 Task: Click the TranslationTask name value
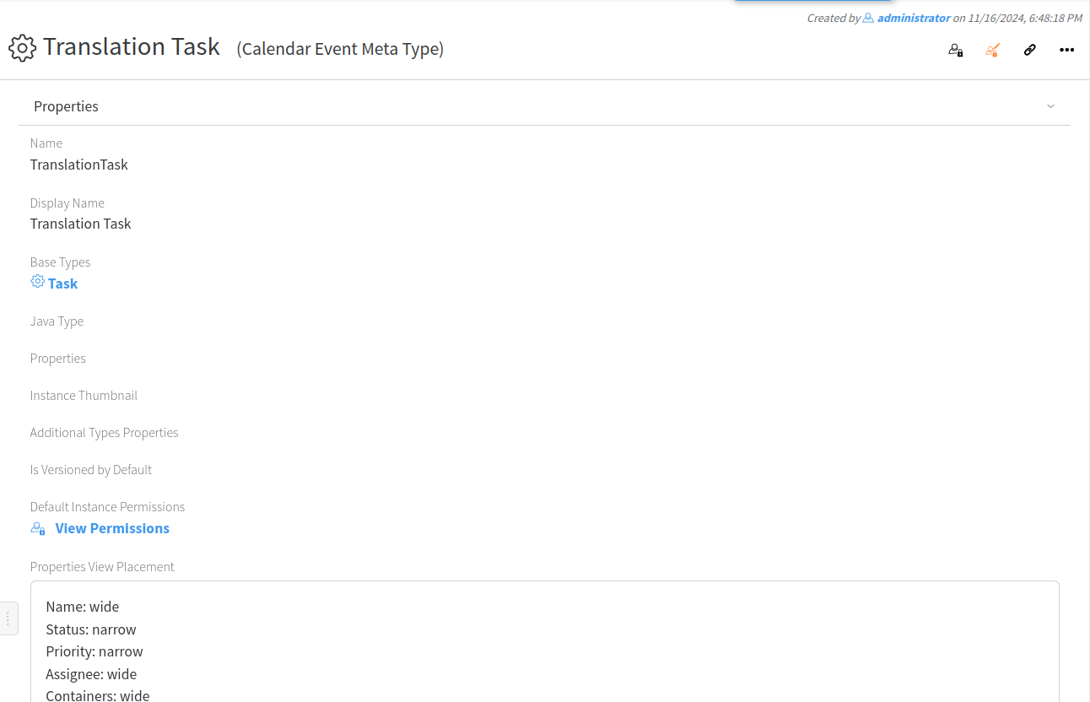point(79,165)
